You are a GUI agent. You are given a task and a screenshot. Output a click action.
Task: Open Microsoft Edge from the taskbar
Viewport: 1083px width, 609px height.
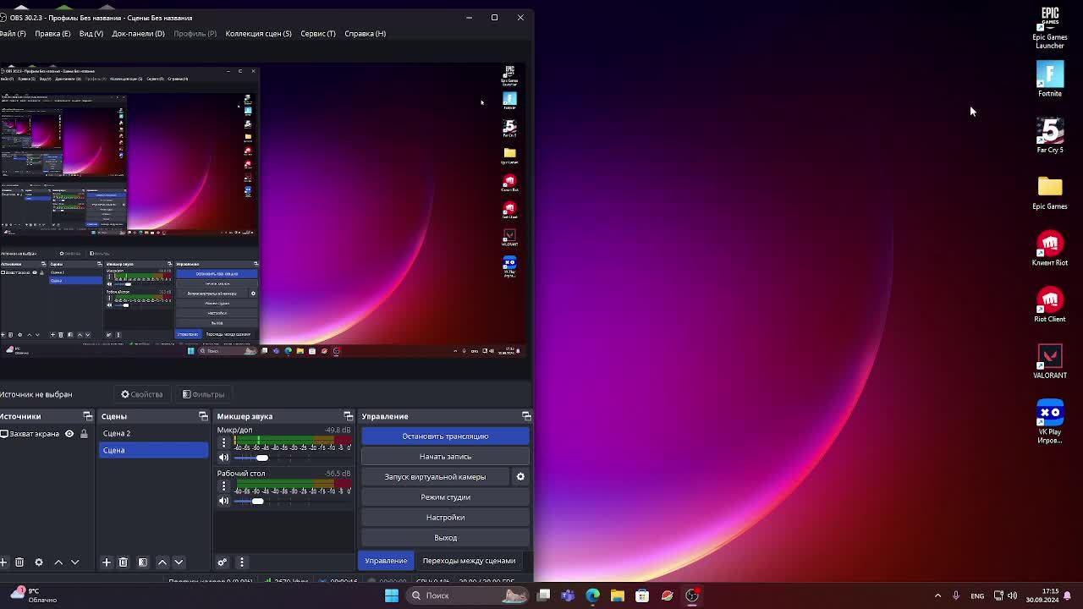[592, 595]
